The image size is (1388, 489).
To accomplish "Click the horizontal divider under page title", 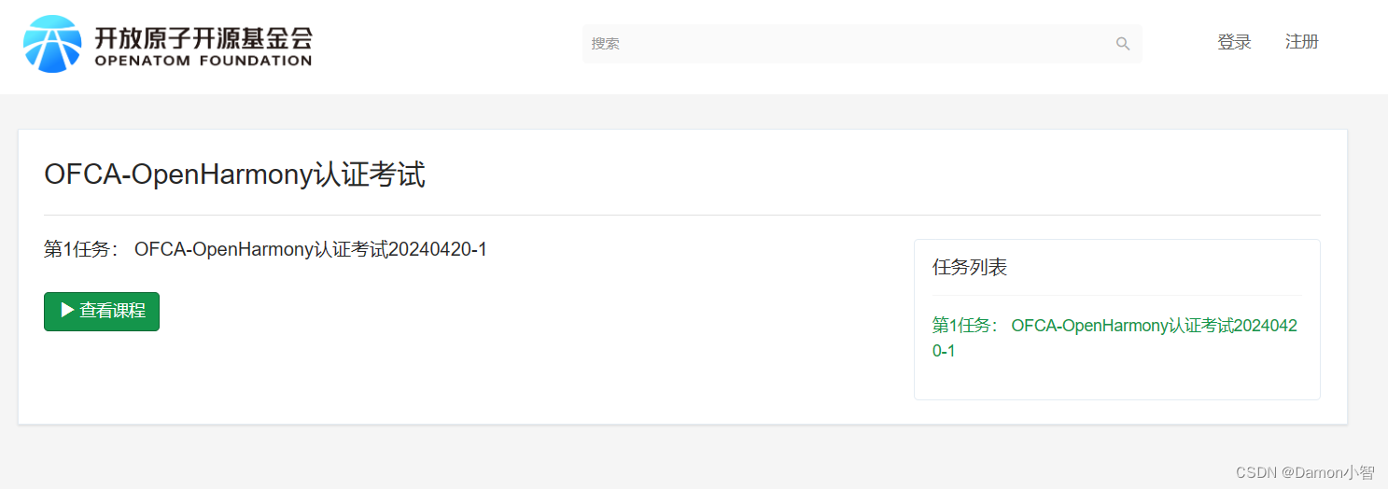I will tap(682, 216).
